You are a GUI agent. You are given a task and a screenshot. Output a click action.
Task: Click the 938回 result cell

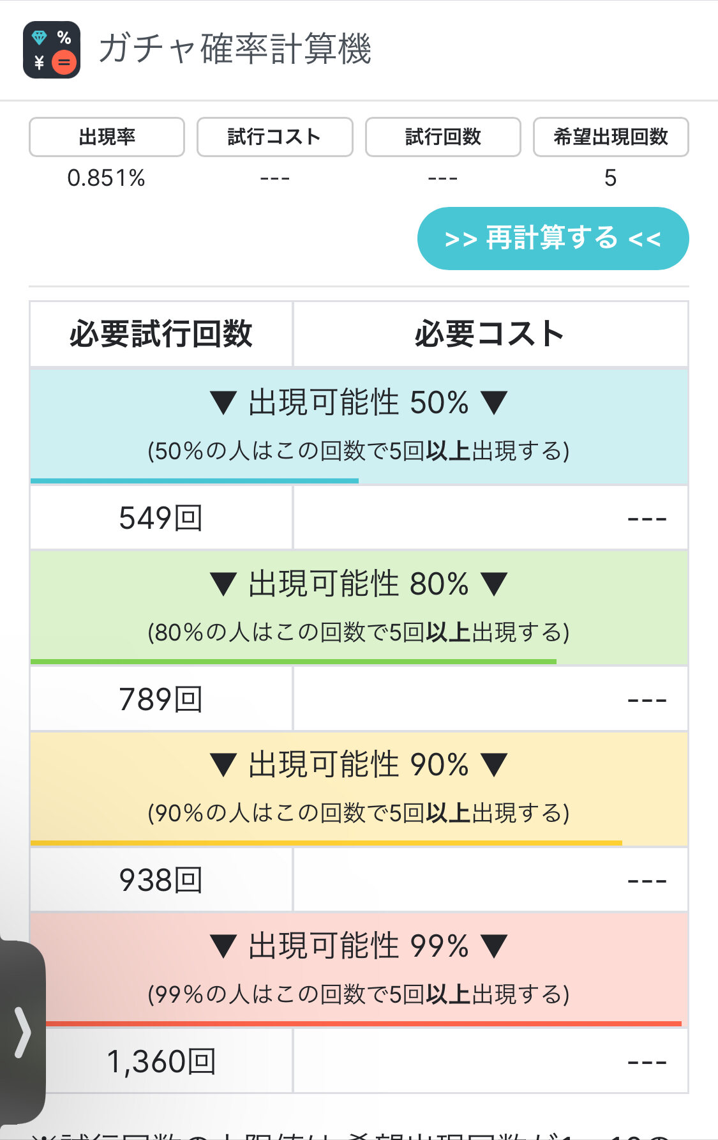click(161, 880)
